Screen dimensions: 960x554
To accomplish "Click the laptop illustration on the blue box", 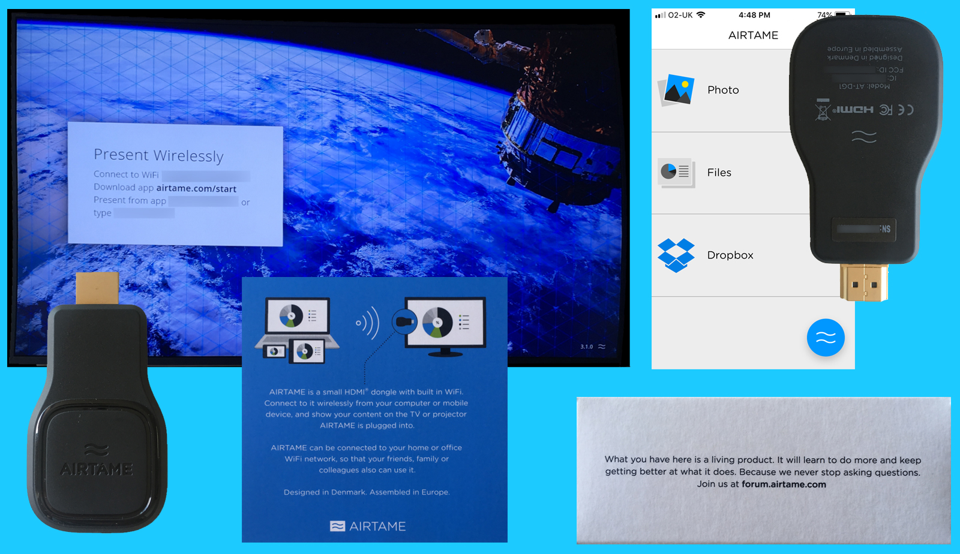I will click(297, 323).
